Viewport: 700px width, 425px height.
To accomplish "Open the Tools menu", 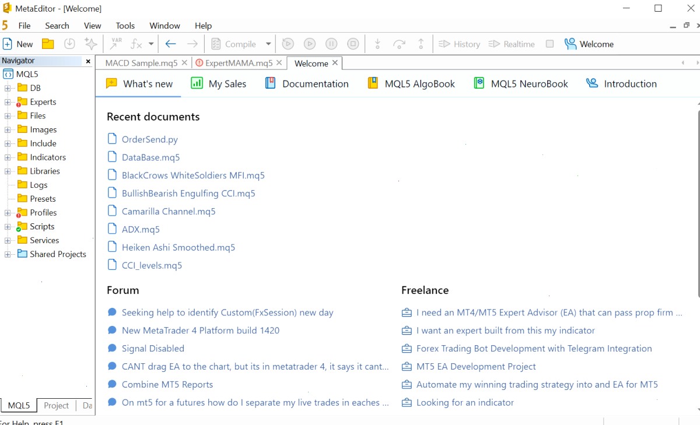I will pos(125,26).
